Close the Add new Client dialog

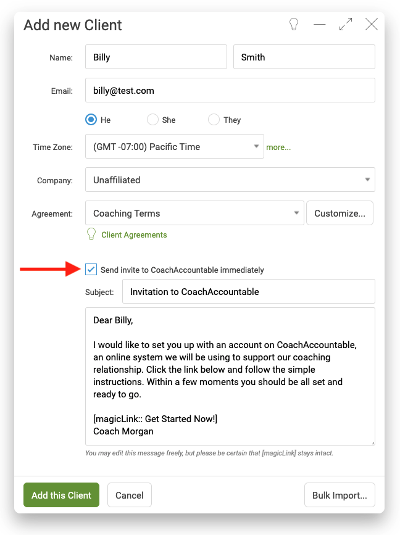tap(372, 24)
